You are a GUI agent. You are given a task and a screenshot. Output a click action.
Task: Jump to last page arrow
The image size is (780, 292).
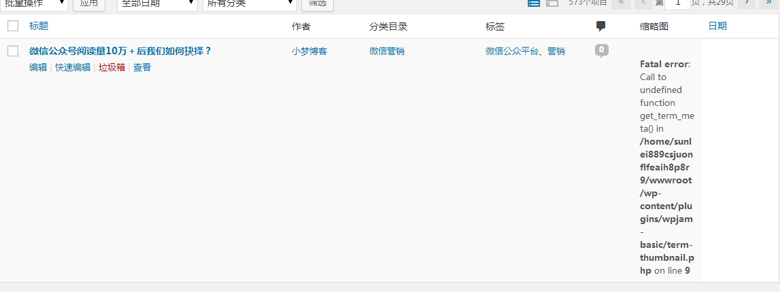click(x=769, y=3)
